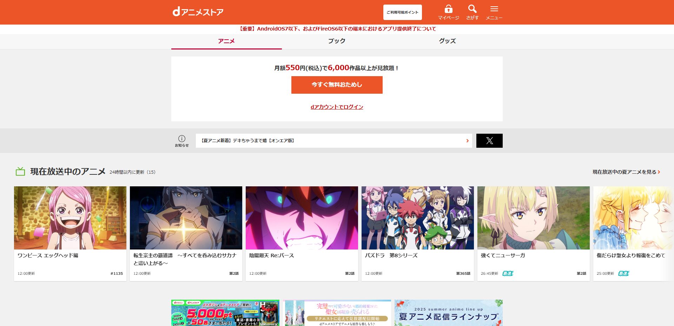Click the dアニメストア logo

pos(198,12)
